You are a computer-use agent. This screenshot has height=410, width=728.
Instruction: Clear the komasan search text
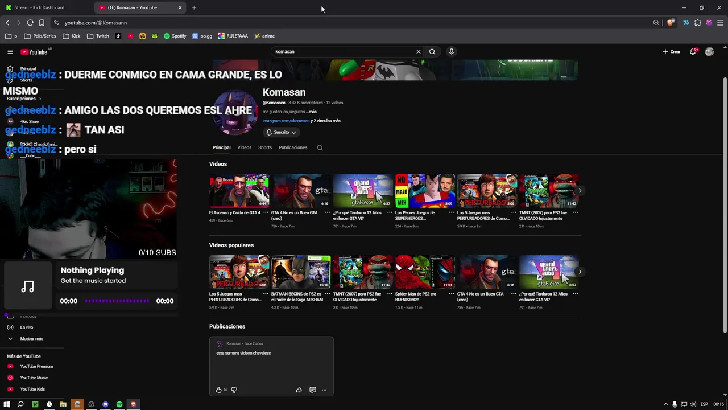click(x=419, y=52)
